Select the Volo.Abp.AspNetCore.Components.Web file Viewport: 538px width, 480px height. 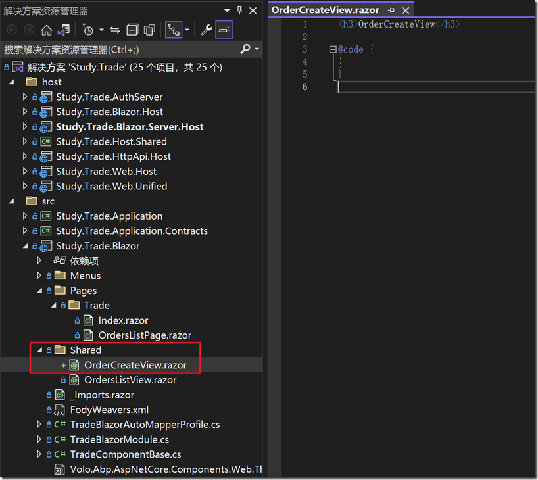(166, 469)
